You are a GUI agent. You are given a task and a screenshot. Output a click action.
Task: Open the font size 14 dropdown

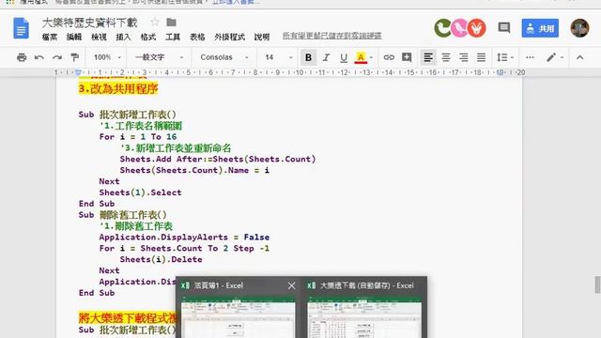(x=279, y=57)
